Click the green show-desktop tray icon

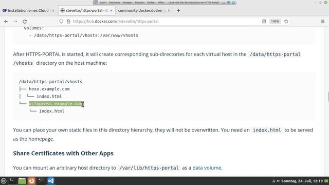(326, 181)
